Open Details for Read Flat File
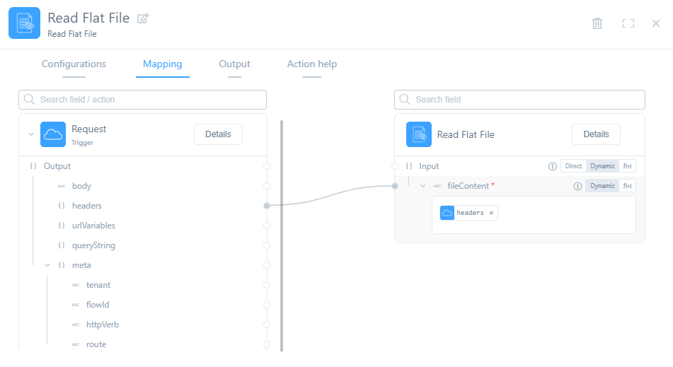The height and width of the screenshot is (367, 673). [596, 134]
